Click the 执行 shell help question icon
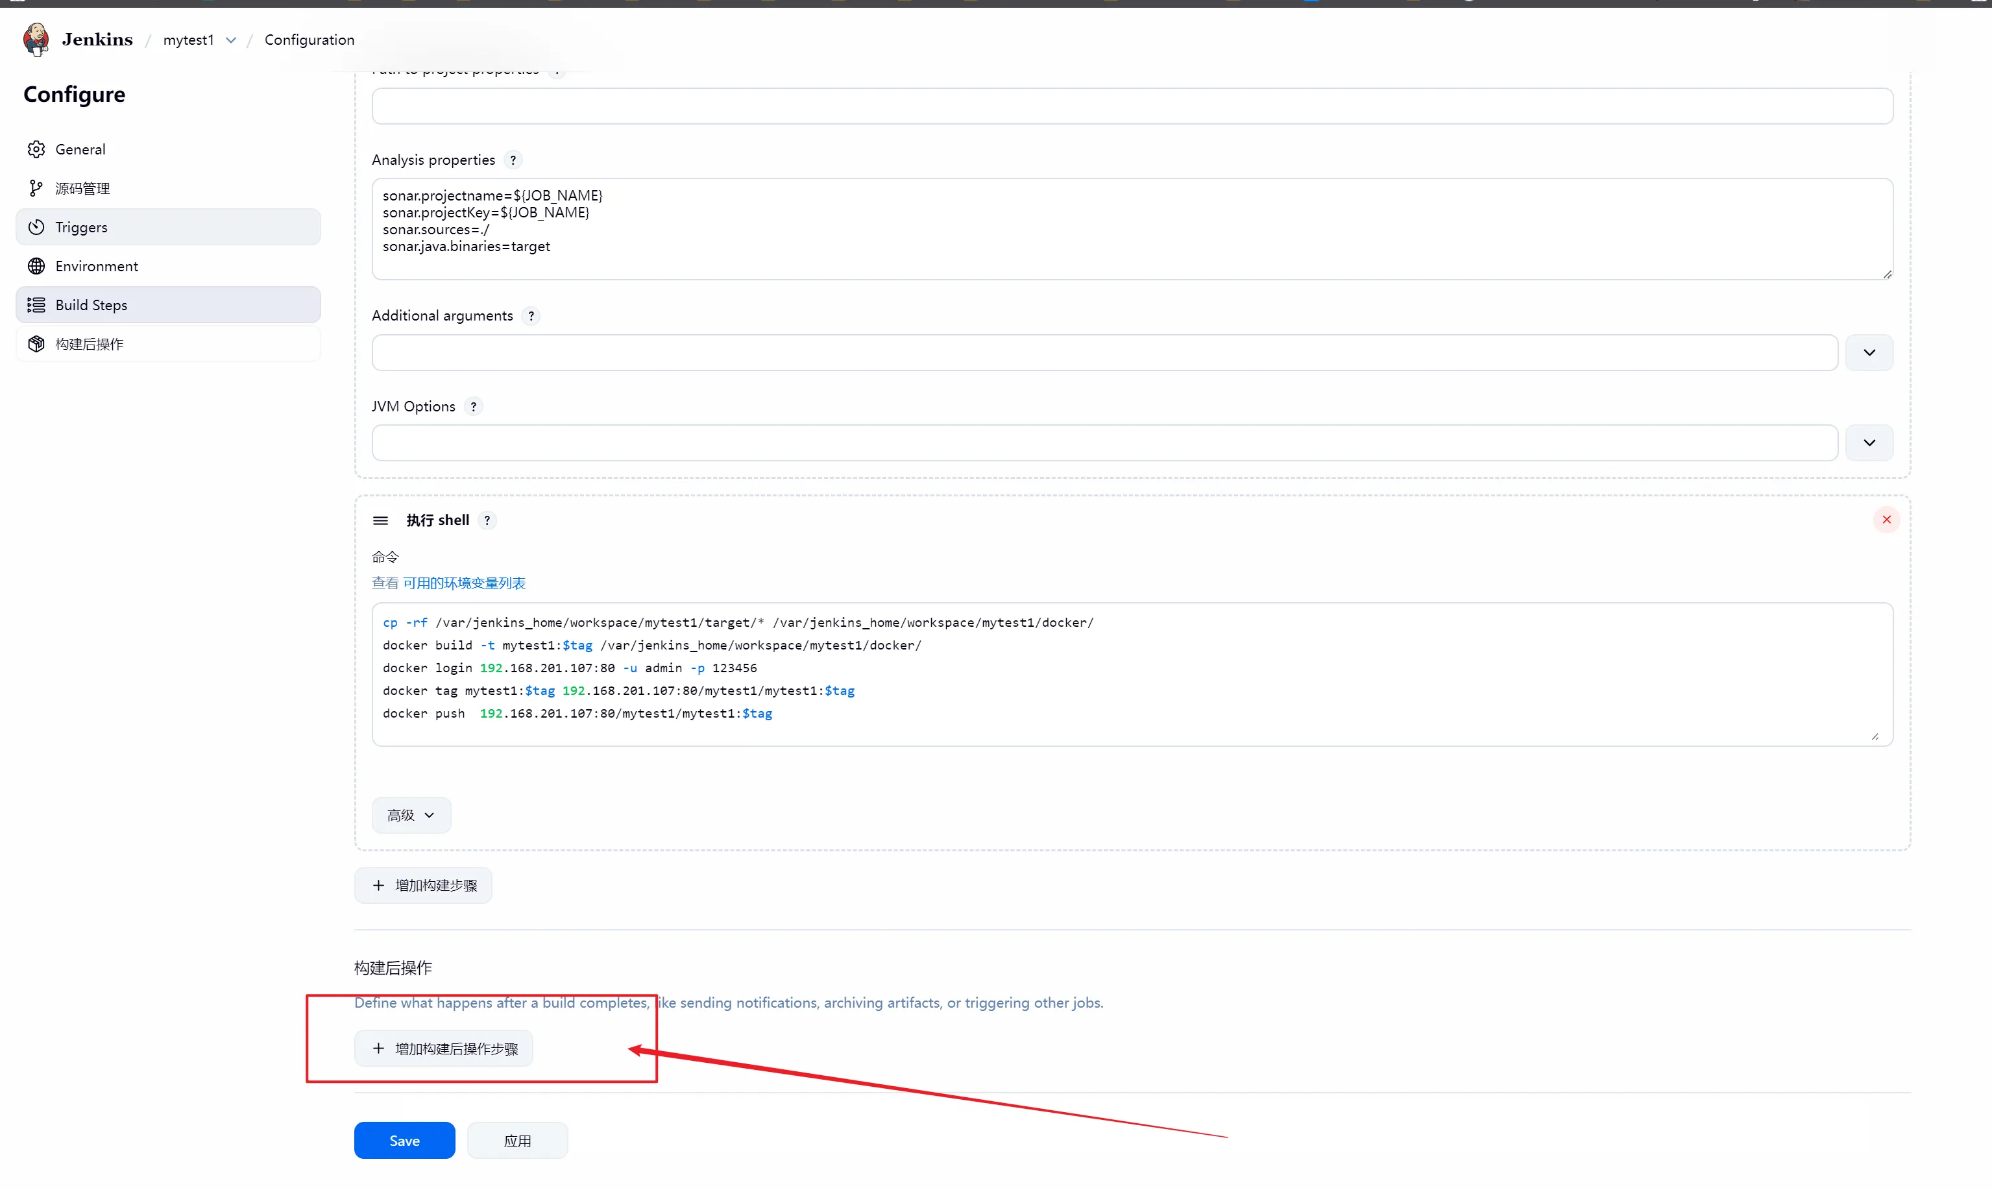This screenshot has width=1992, height=1190. click(x=487, y=520)
